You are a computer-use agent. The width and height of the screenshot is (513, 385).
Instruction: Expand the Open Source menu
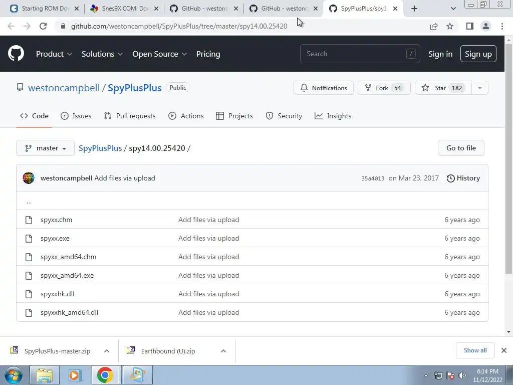(x=160, y=54)
